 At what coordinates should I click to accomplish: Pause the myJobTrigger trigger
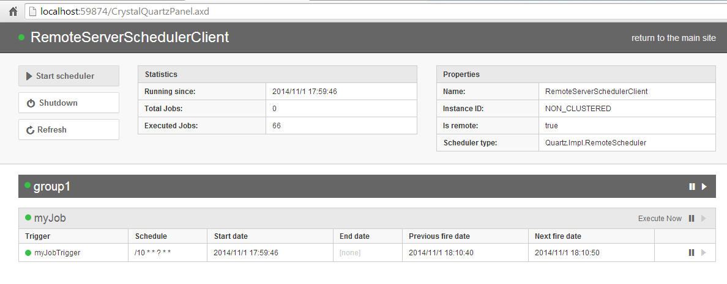(692, 253)
